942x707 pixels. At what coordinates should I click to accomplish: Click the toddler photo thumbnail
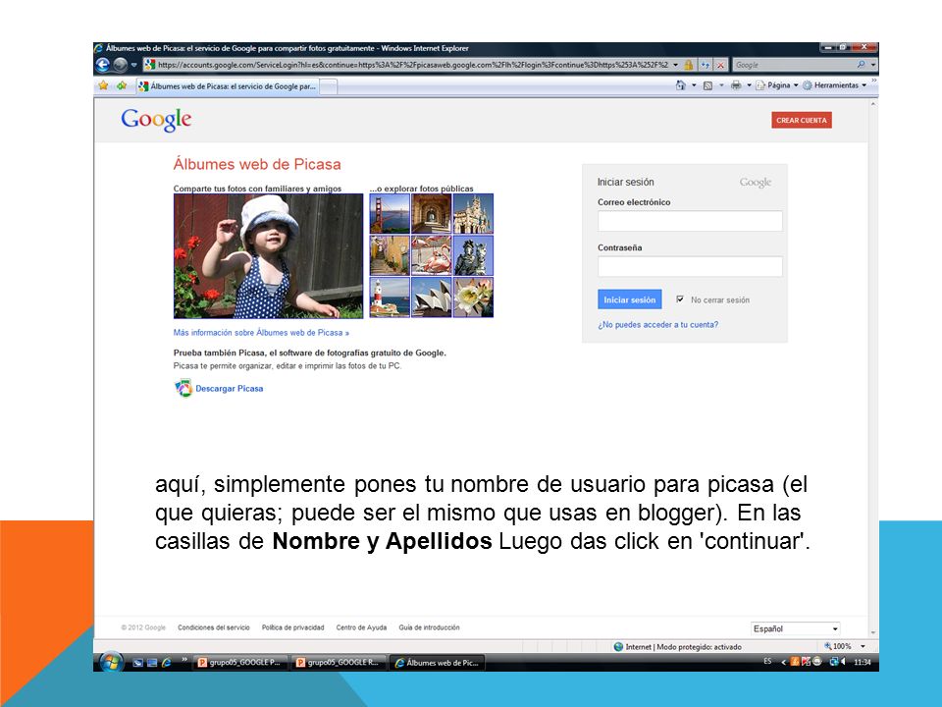268,255
